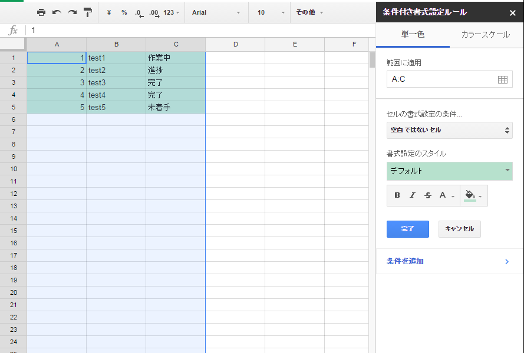This screenshot has height=353, width=524.
Task: Open the range selector grid icon
Action: [x=502, y=79]
